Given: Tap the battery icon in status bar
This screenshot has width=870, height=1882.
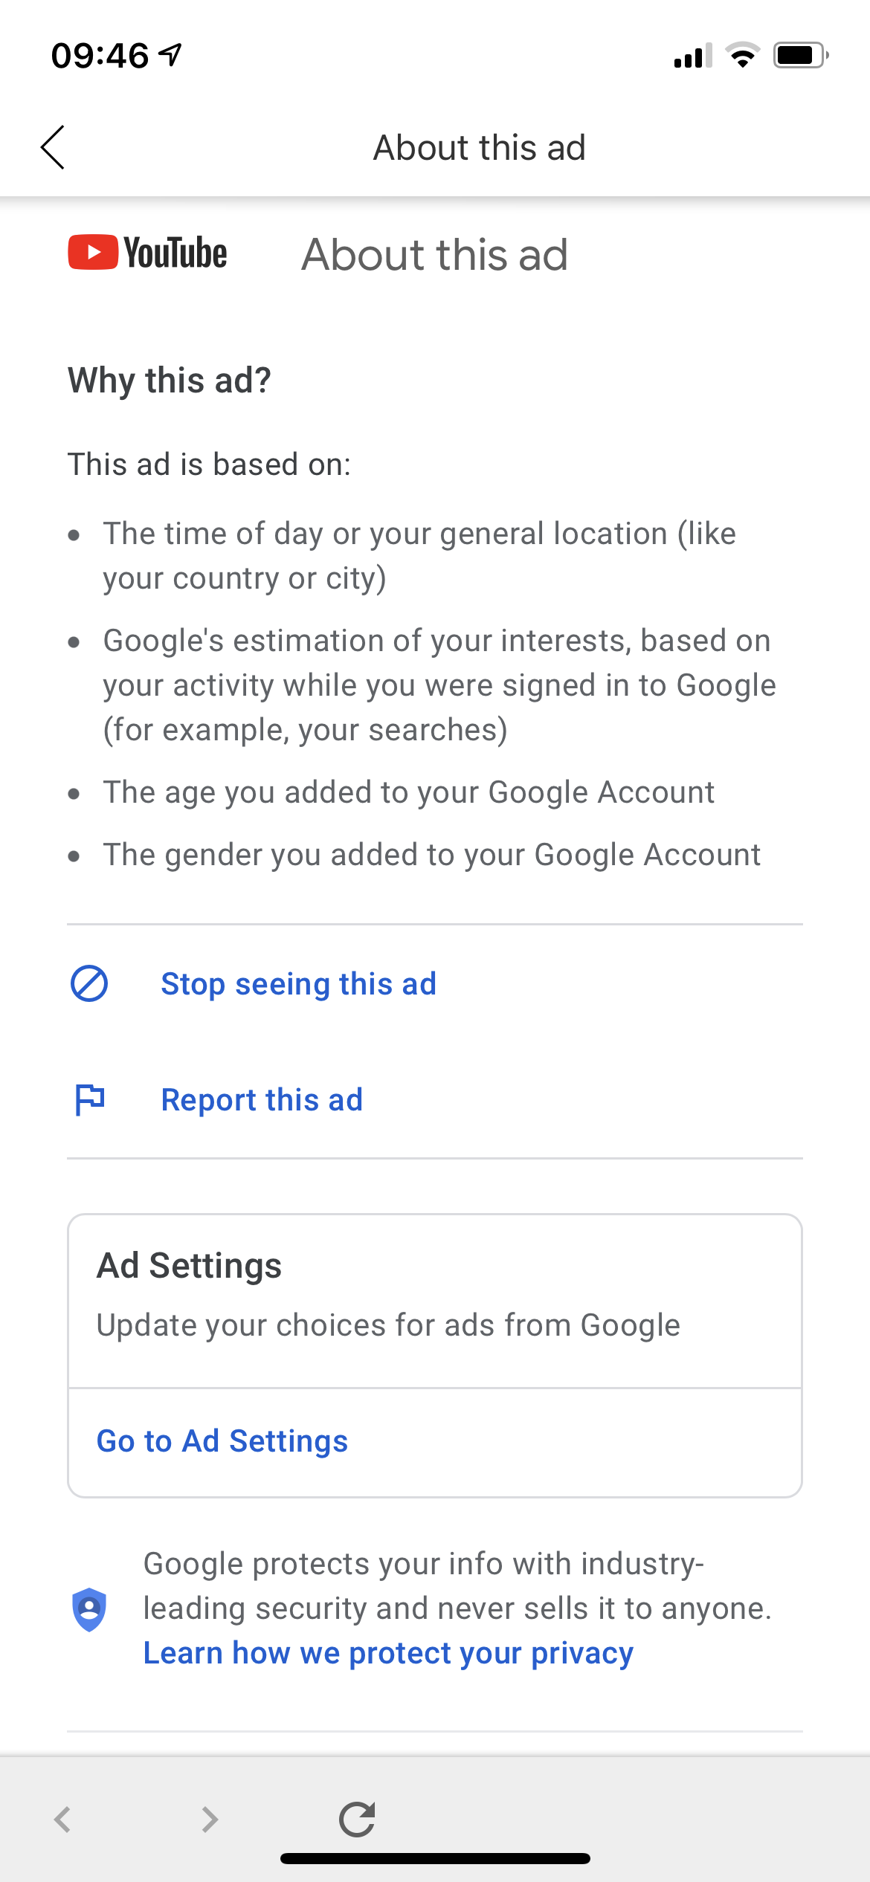Looking at the screenshot, I should [x=801, y=55].
